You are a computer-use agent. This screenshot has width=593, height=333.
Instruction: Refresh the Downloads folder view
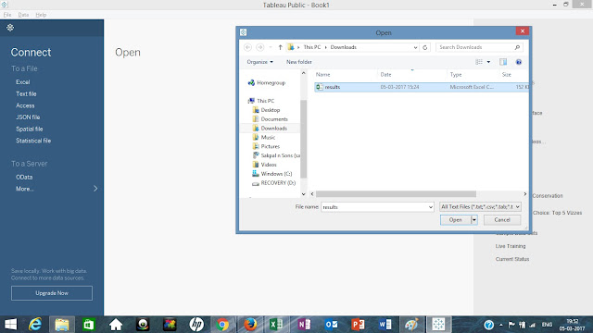pos(424,47)
